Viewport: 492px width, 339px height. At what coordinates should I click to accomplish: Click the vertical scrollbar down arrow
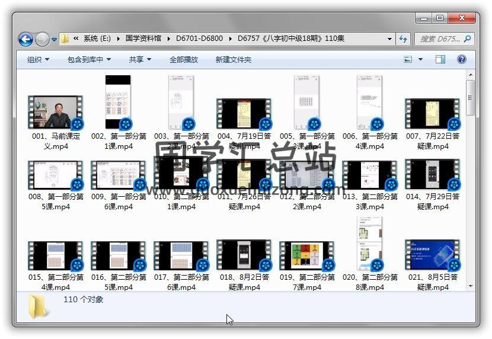pos(471,286)
